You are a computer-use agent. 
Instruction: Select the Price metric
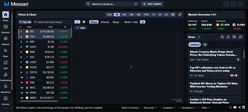[94, 22]
